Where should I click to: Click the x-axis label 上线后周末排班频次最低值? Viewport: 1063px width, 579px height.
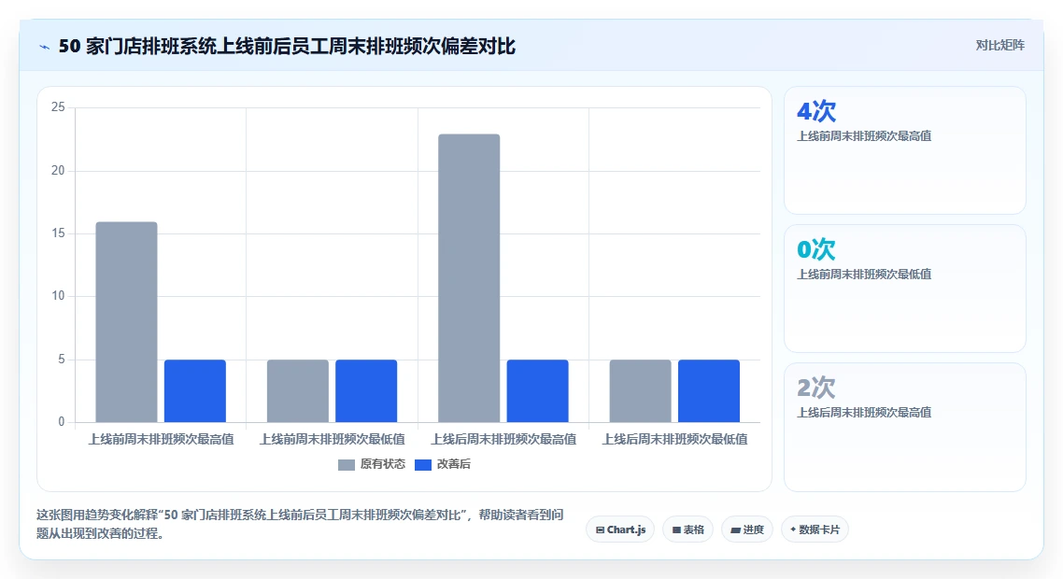(674, 439)
